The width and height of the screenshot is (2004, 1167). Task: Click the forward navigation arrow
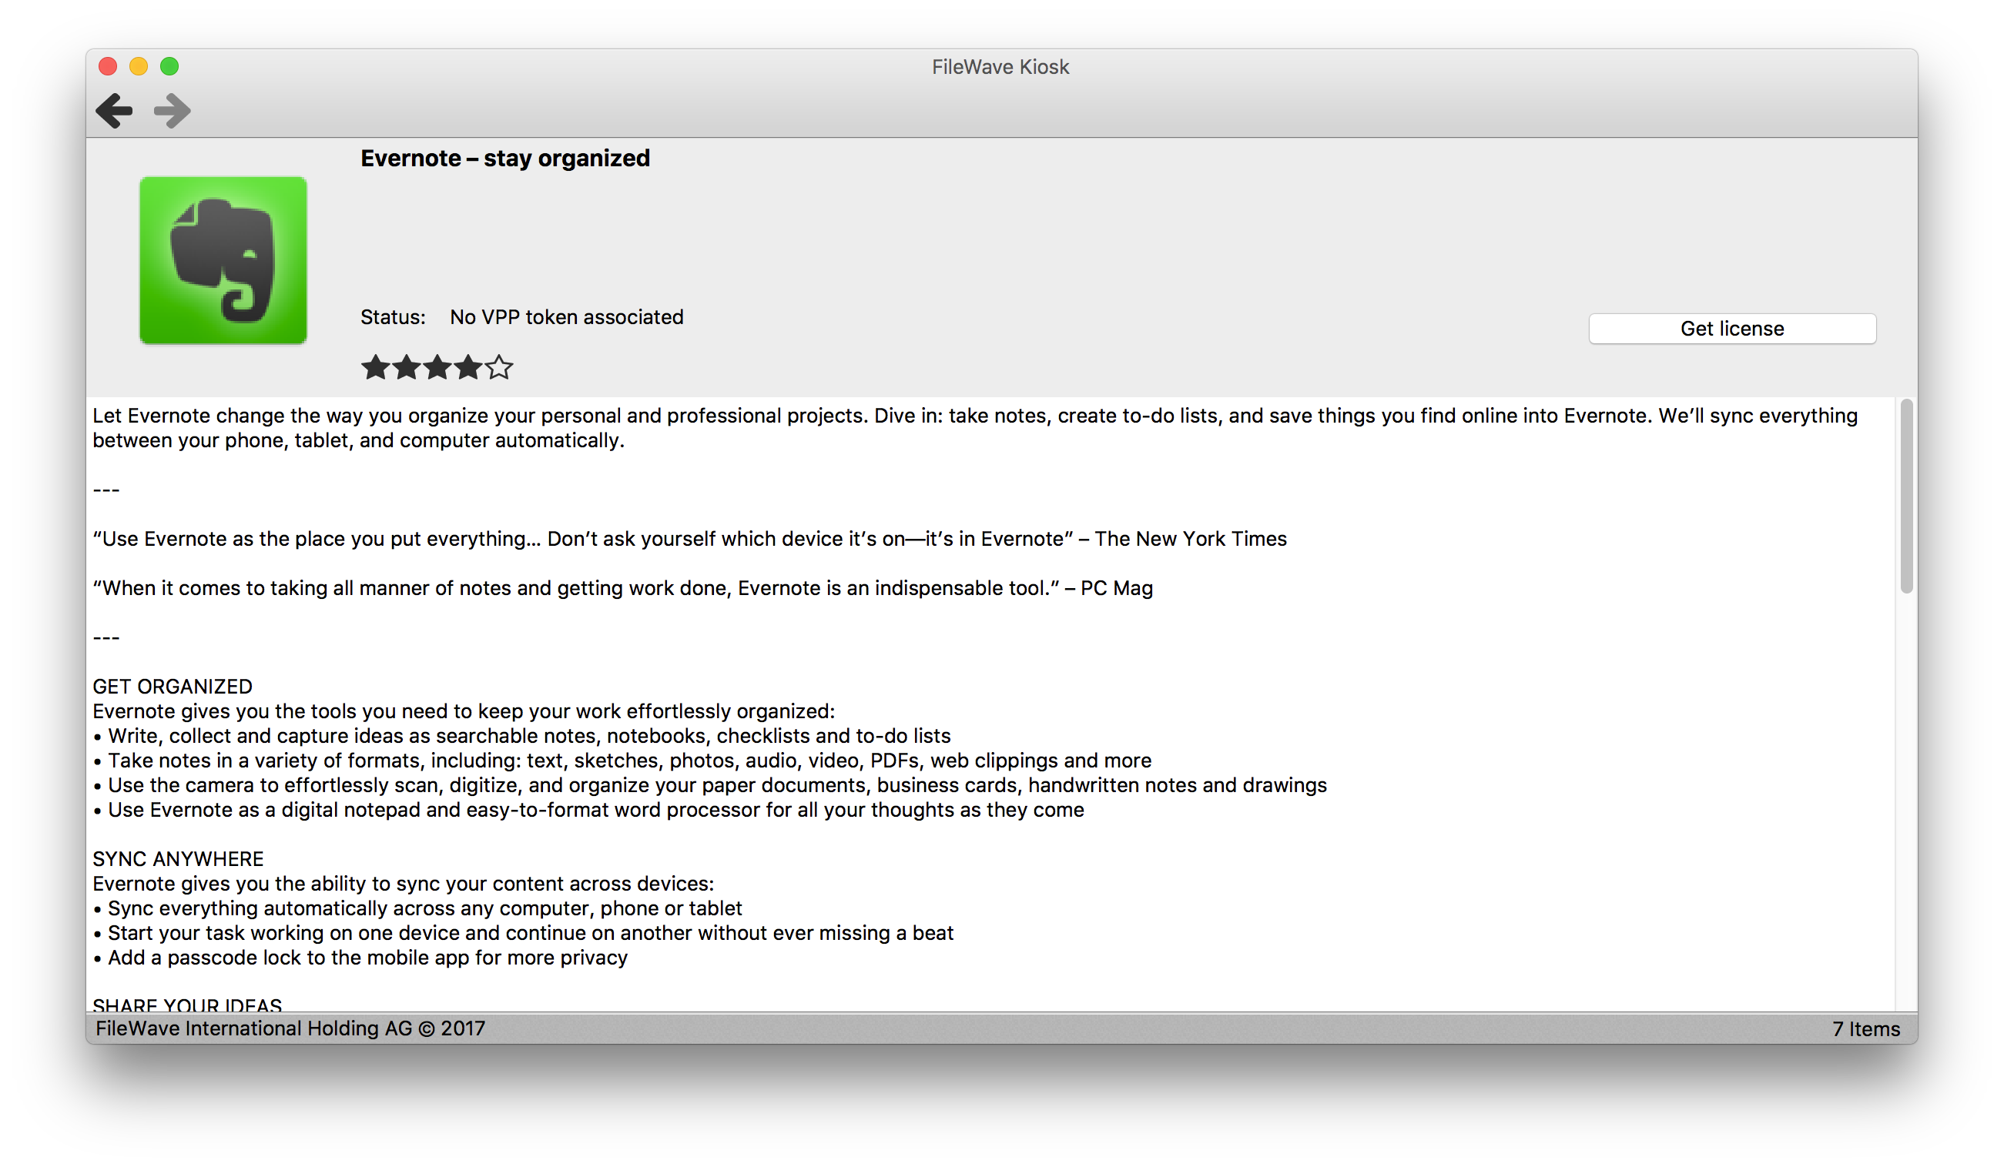(x=173, y=110)
